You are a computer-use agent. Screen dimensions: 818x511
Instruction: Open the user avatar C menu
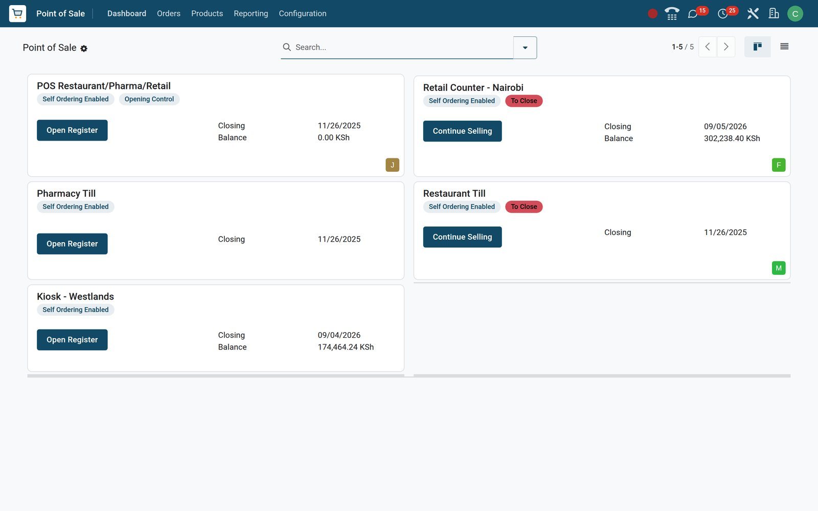(x=795, y=14)
